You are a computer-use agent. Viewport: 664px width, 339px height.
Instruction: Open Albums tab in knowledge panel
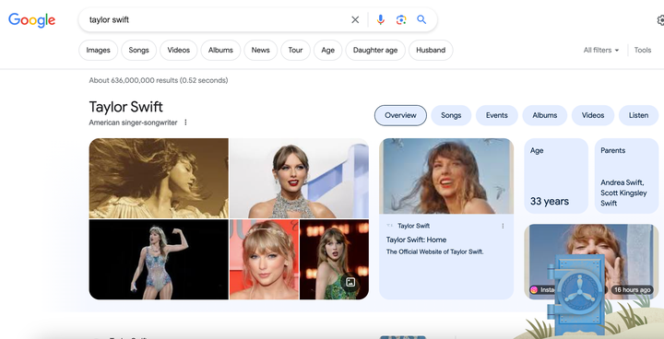click(545, 115)
